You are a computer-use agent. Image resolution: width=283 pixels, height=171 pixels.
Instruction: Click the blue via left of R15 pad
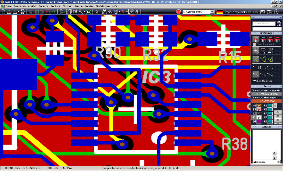189,39
